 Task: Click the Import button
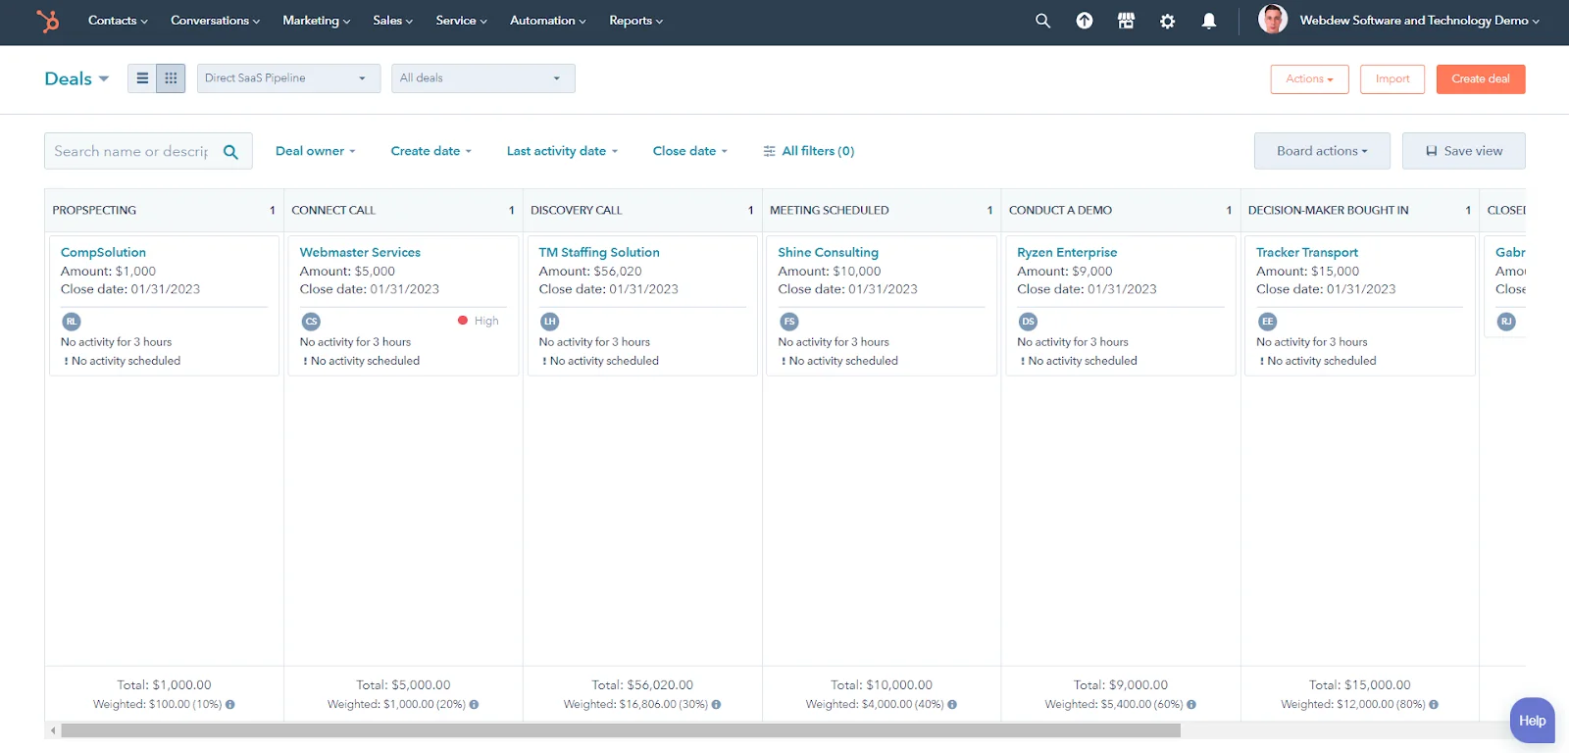[1392, 79]
